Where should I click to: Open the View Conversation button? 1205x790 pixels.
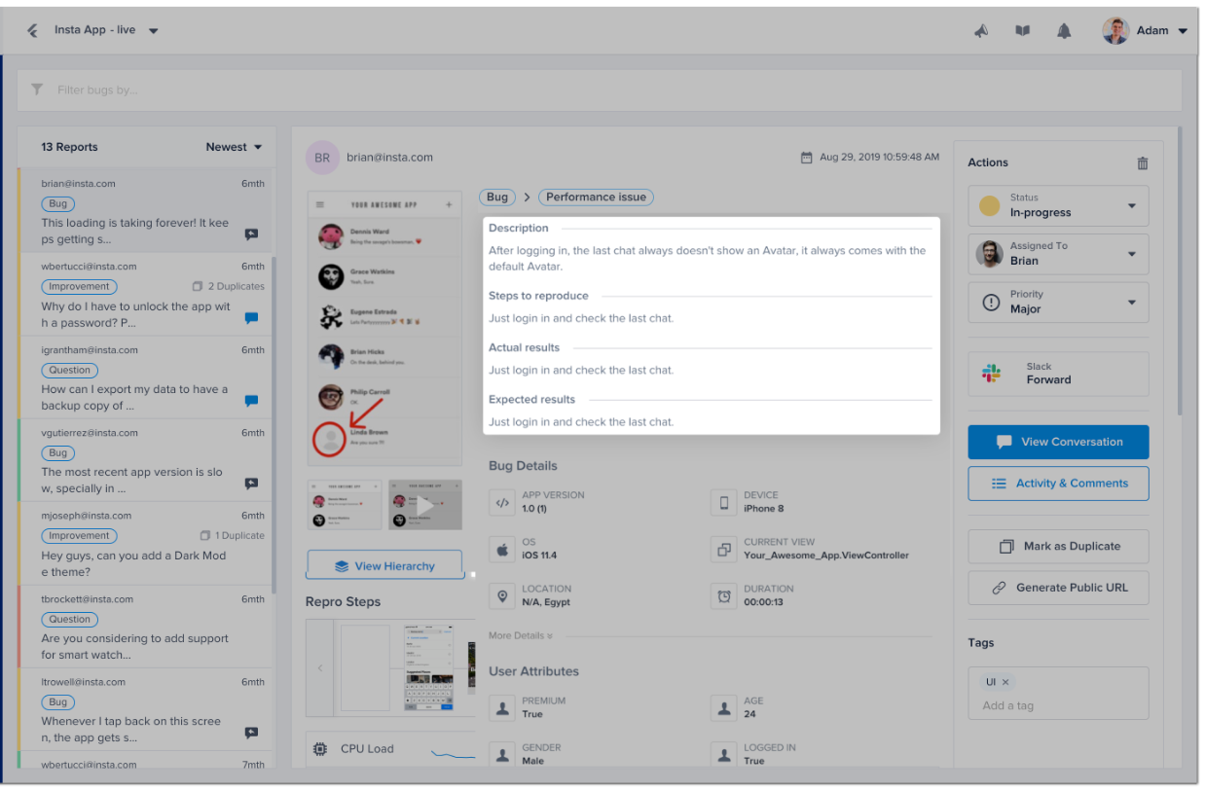(1058, 443)
